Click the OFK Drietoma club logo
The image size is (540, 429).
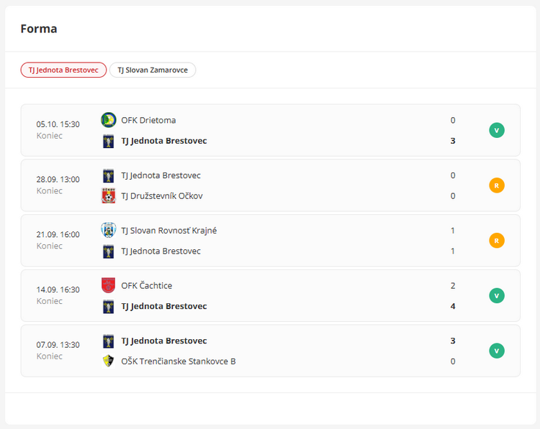(109, 120)
